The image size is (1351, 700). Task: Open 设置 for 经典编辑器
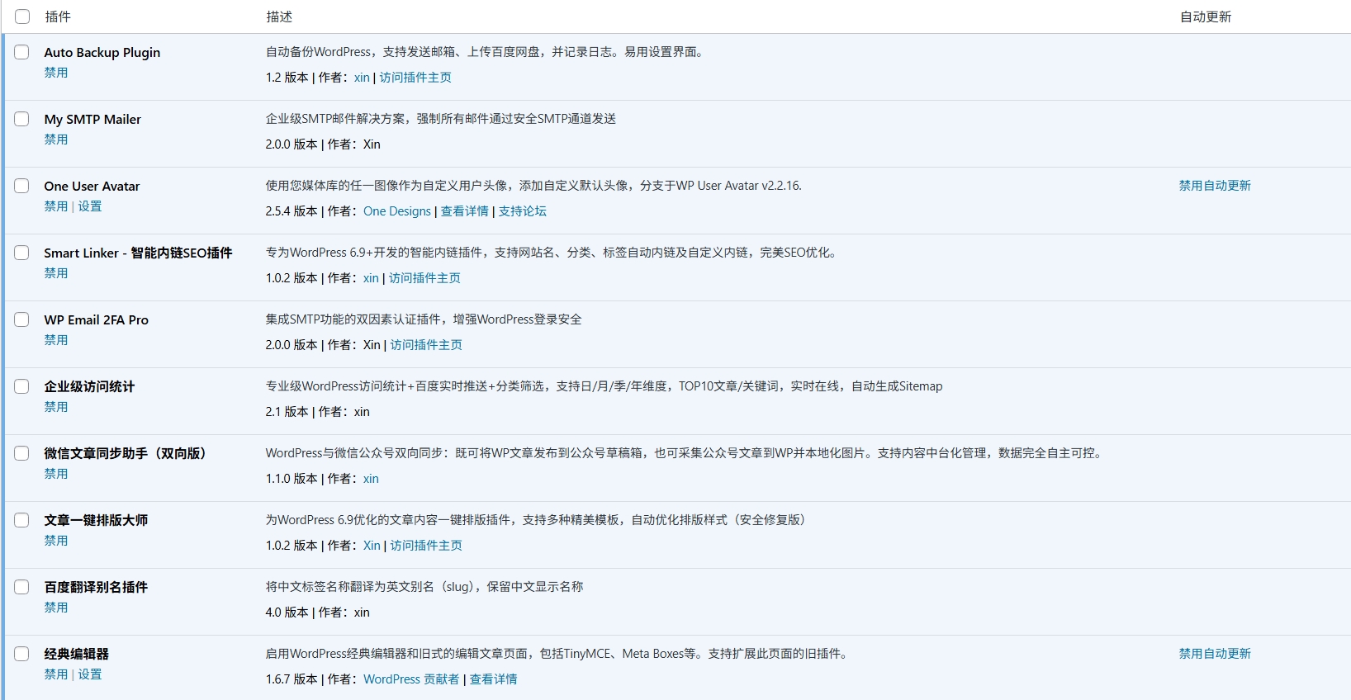[90, 674]
